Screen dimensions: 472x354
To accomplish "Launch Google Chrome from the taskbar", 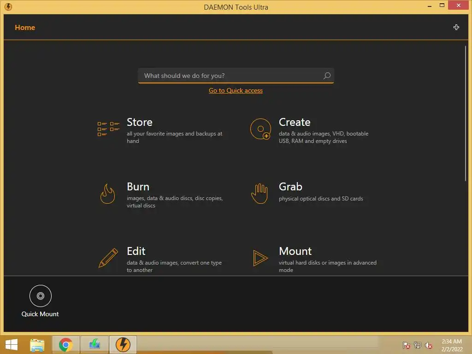I will click(65, 345).
